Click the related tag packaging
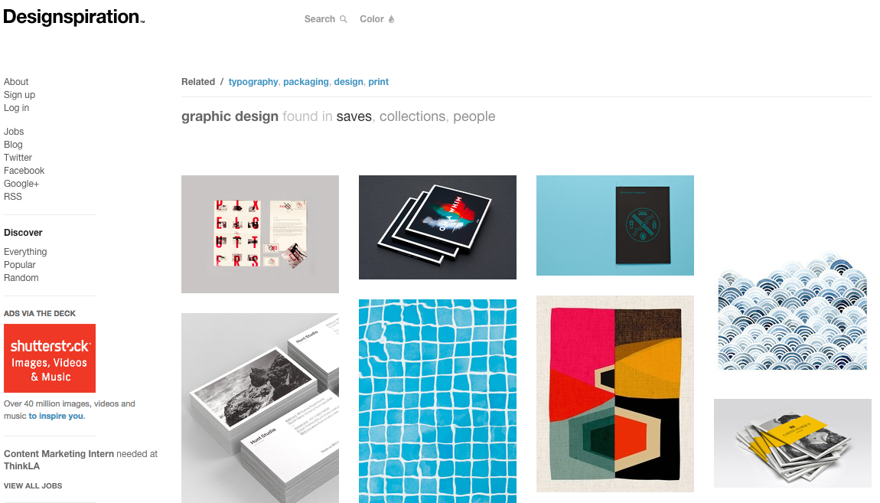 click(306, 82)
